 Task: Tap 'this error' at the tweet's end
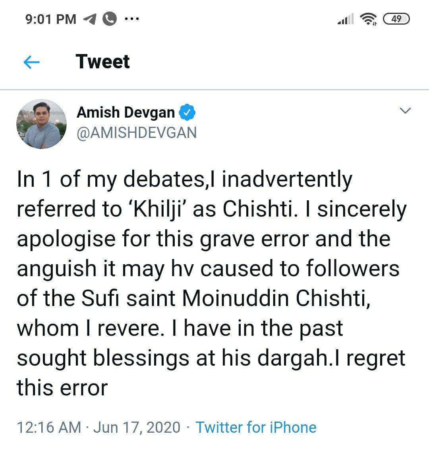62,388
